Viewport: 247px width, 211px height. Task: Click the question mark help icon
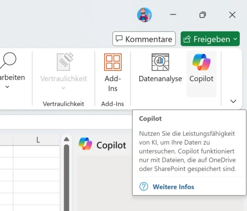[144, 187]
